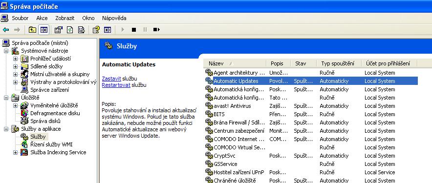Export the list via toolbar icon

click(81, 30)
